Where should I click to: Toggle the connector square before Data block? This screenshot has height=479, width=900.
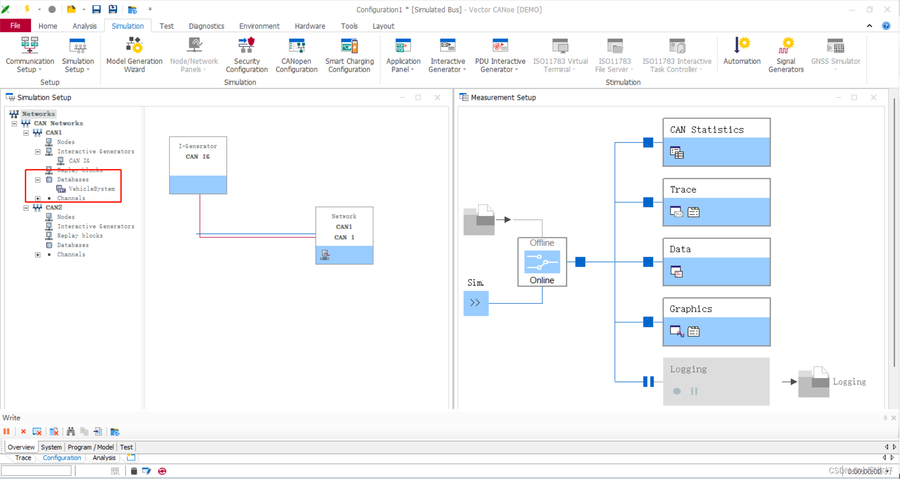click(648, 262)
